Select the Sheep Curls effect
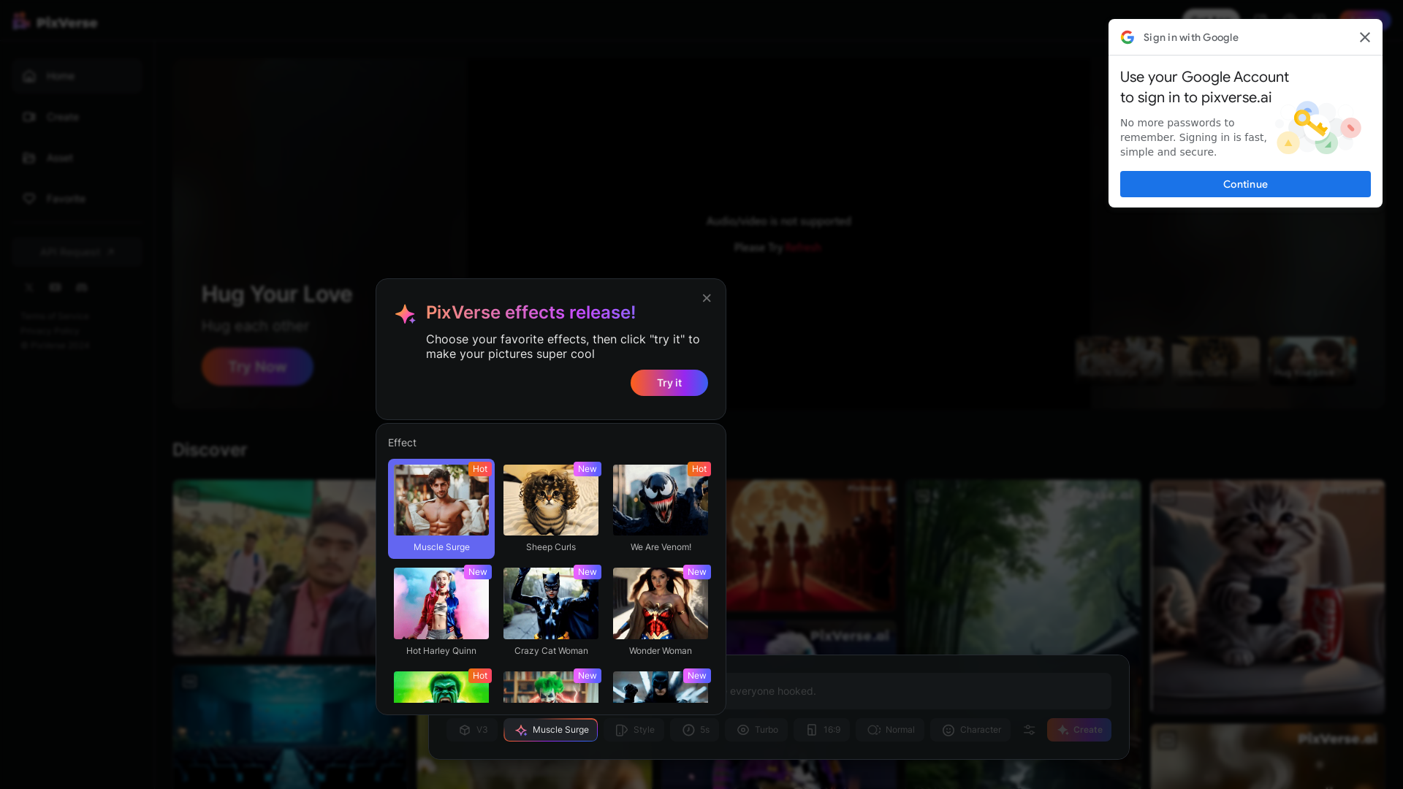The height and width of the screenshot is (789, 1403). [551, 508]
